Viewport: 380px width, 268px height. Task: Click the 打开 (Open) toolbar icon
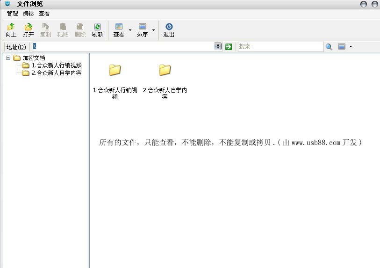28,28
